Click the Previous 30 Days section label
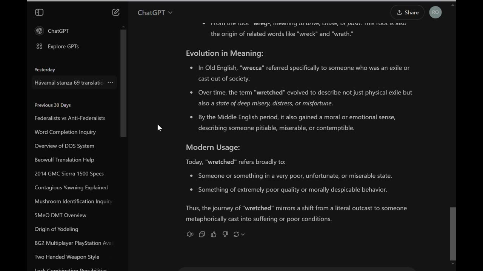The width and height of the screenshot is (483, 271). click(x=52, y=105)
